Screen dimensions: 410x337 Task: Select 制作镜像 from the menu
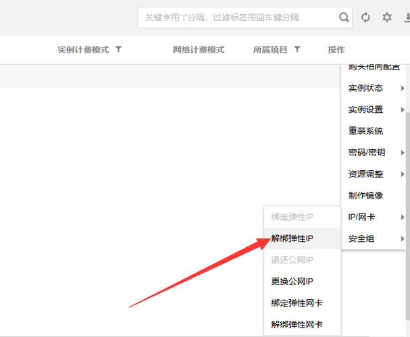(374, 196)
